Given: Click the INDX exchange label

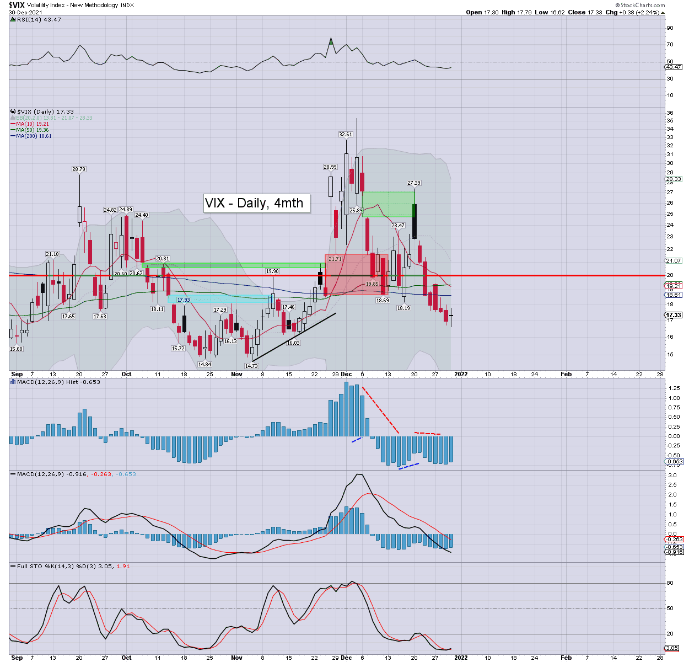Looking at the screenshot, I should pos(127,5).
